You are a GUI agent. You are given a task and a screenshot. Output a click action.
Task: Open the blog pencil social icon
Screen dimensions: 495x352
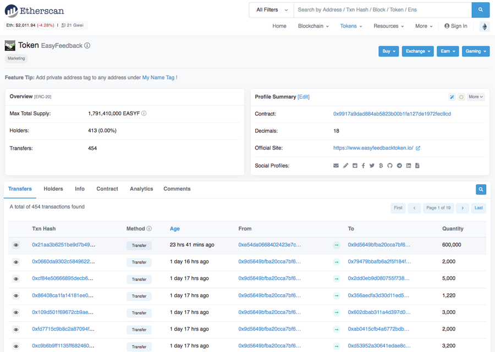(x=346, y=166)
